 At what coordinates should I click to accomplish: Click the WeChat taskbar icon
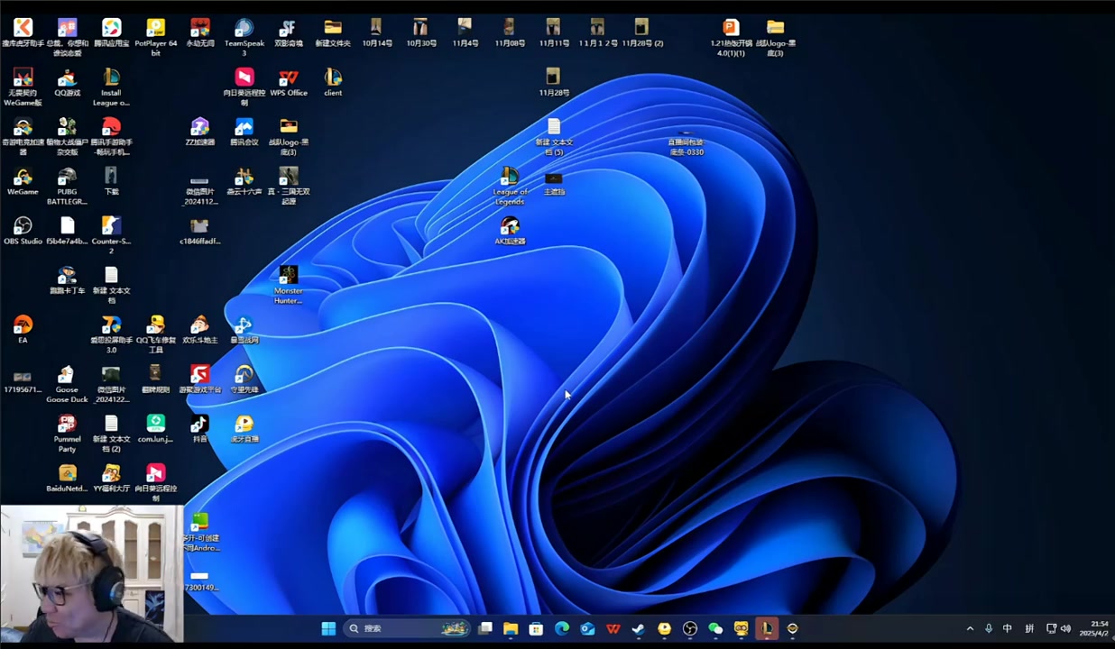(715, 628)
